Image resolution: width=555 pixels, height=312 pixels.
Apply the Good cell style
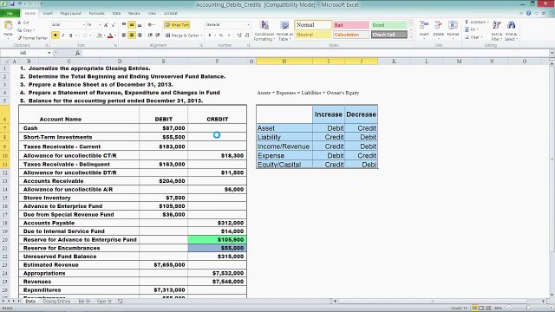click(389, 25)
